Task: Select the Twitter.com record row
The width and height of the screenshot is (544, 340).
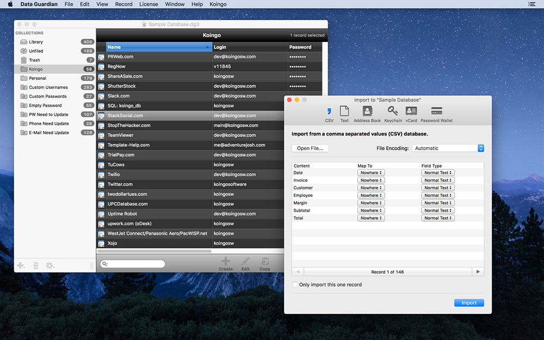Action: [190, 184]
